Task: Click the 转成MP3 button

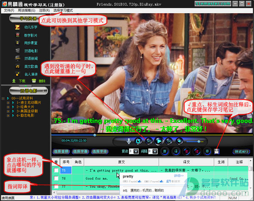Action: coord(241,151)
